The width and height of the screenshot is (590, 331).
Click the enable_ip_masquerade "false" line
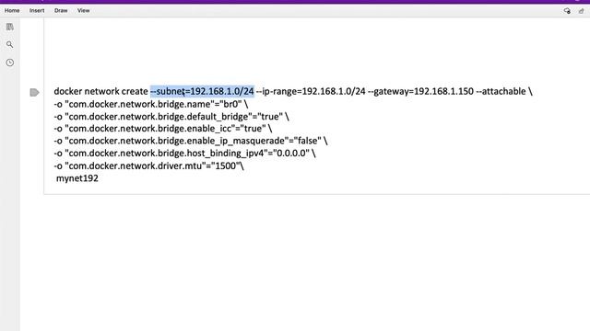click(191, 141)
